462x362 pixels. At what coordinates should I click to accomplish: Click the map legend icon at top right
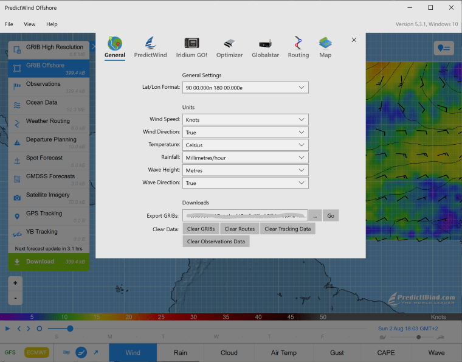[443, 49]
